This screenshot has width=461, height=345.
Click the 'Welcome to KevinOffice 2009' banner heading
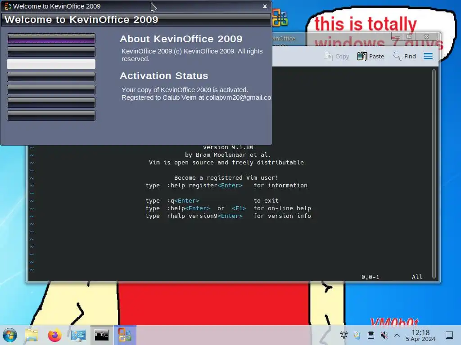coord(81,19)
